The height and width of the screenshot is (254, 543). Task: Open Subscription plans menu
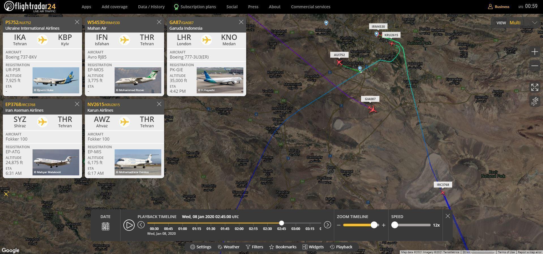pyautogui.click(x=195, y=7)
